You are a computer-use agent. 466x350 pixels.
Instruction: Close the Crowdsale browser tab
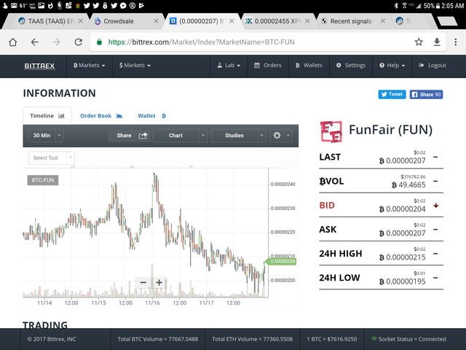coord(156,21)
